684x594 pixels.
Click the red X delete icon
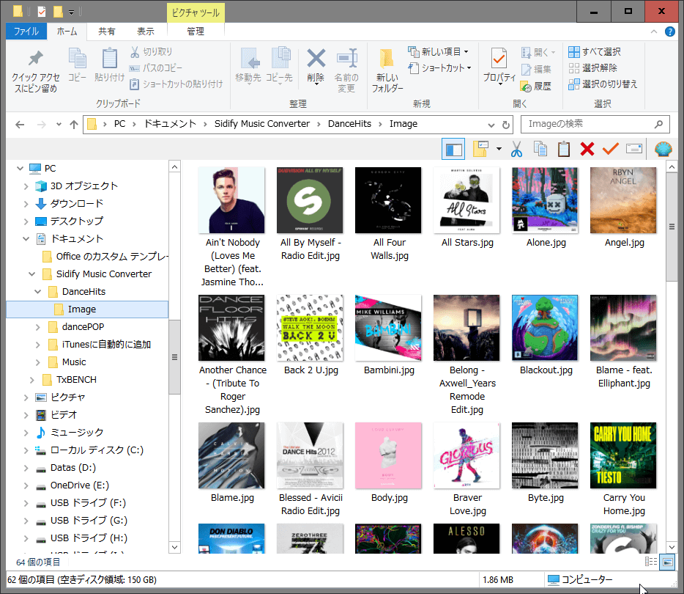[x=587, y=150]
